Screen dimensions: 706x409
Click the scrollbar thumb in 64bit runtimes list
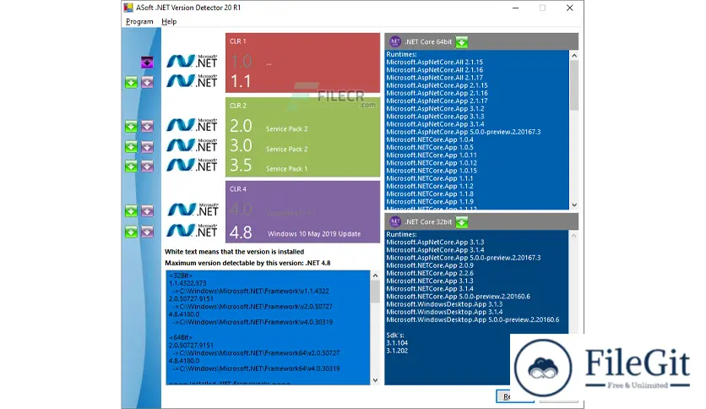(574, 85)
